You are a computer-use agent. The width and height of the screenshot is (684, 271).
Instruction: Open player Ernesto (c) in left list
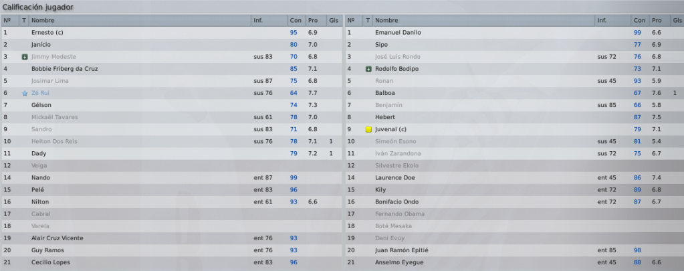click(x=47, y=33)
